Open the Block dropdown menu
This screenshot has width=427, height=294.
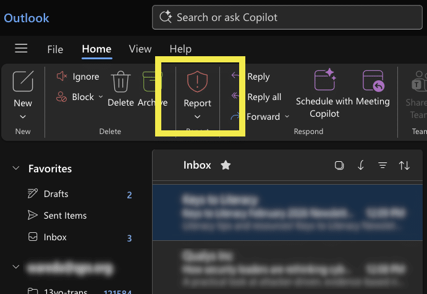101,97
